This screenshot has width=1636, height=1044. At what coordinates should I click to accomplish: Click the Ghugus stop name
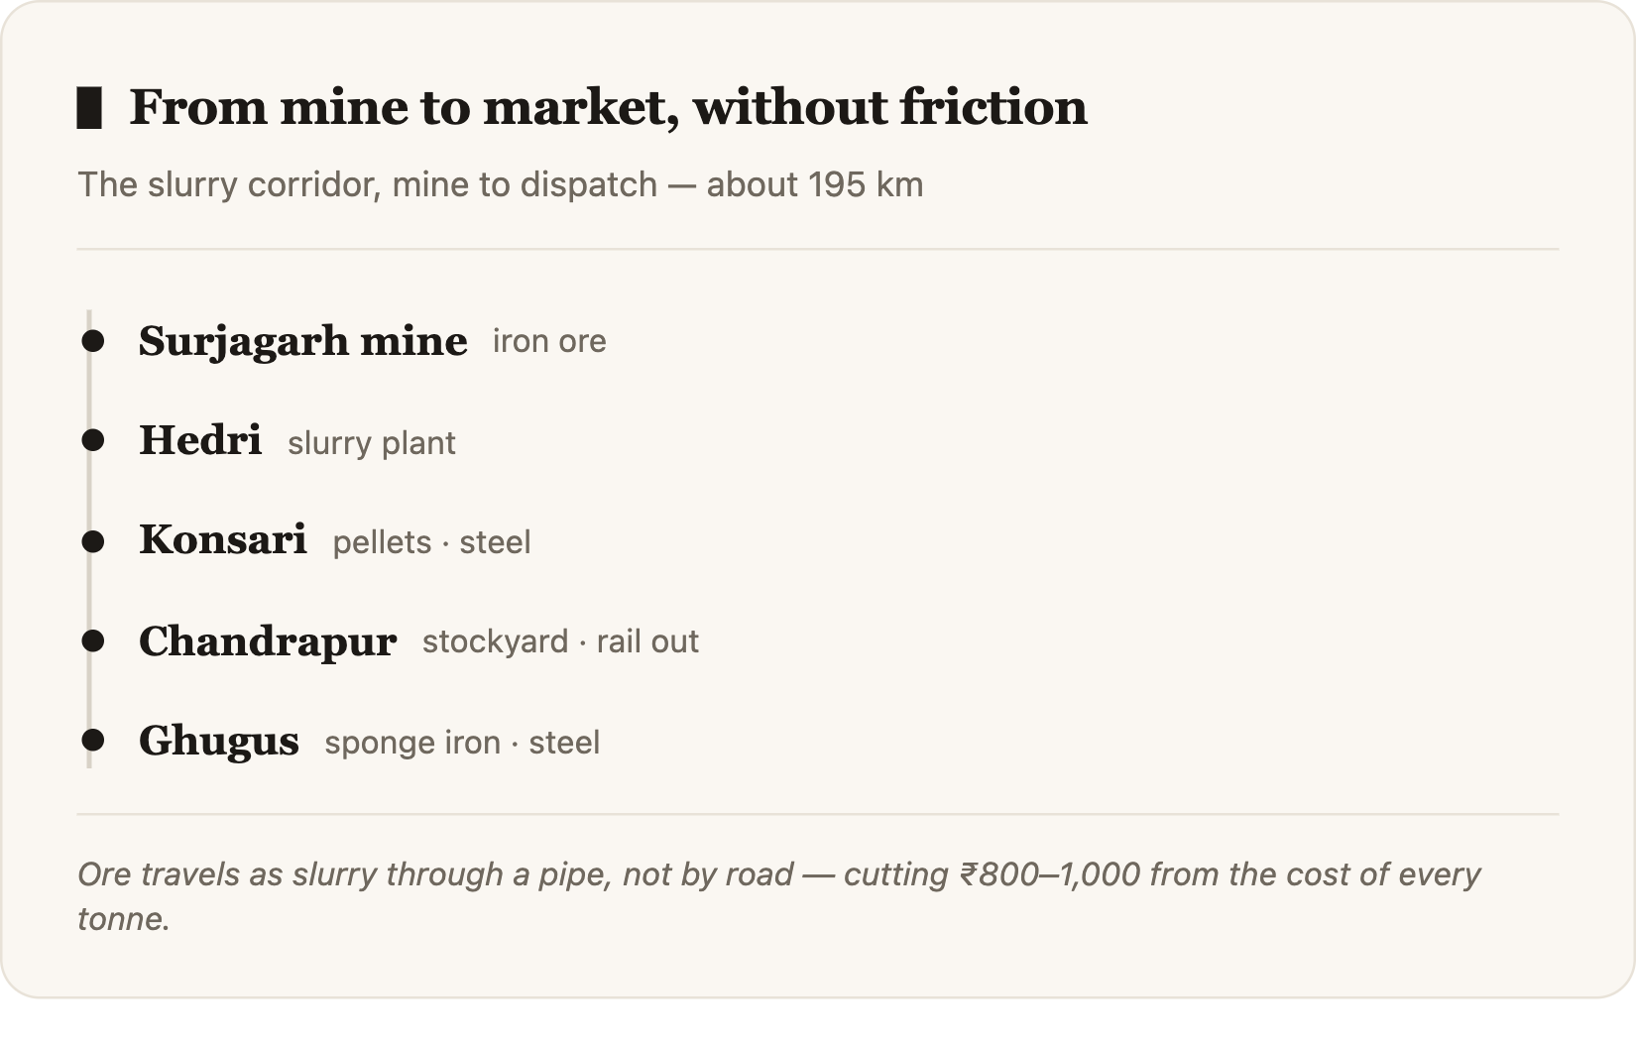219,743
